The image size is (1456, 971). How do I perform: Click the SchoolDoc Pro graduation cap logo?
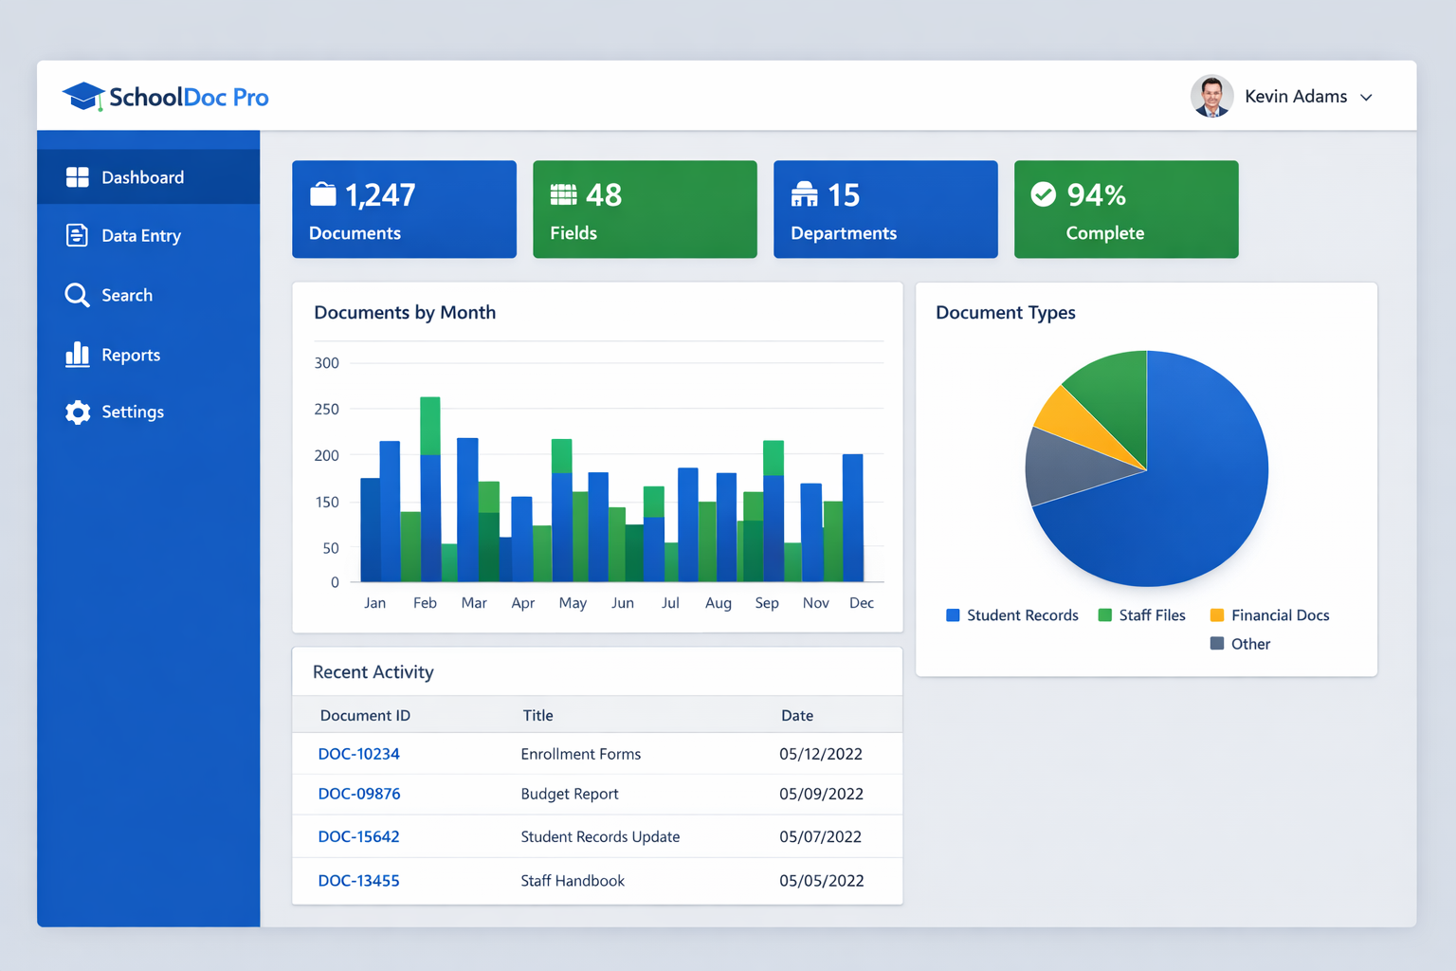tap(82, 95)
